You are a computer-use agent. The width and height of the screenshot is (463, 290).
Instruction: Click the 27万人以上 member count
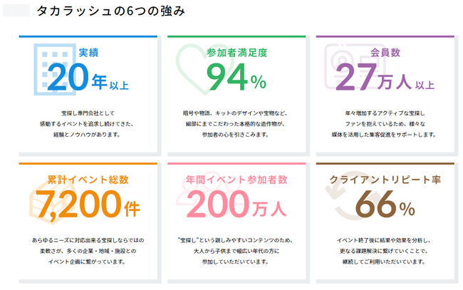pos(385,78)
